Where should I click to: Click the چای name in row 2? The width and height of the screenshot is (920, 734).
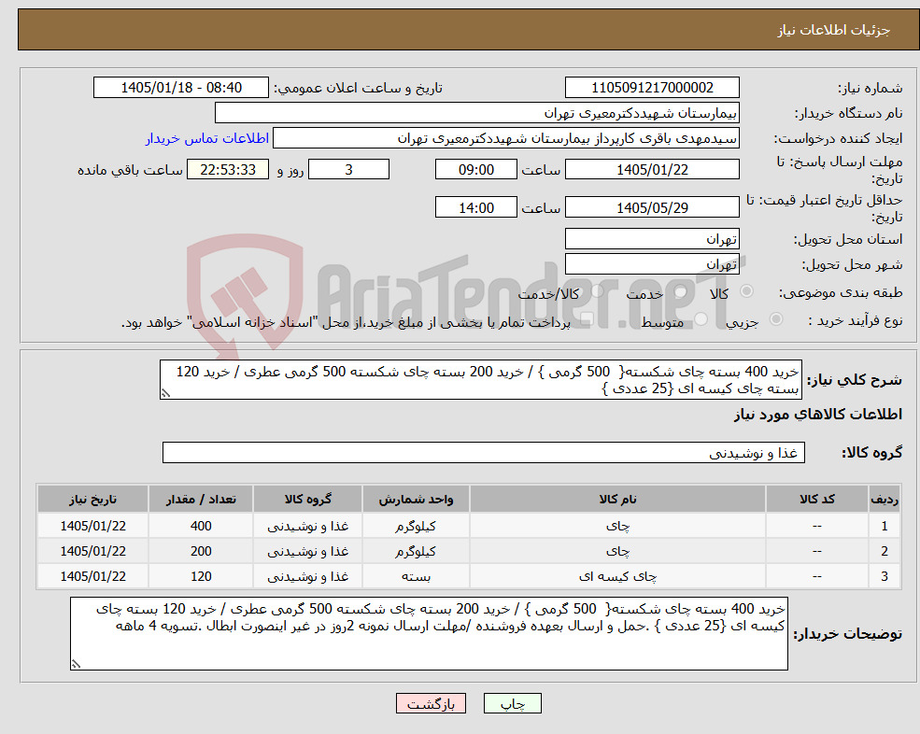(617, 552)
